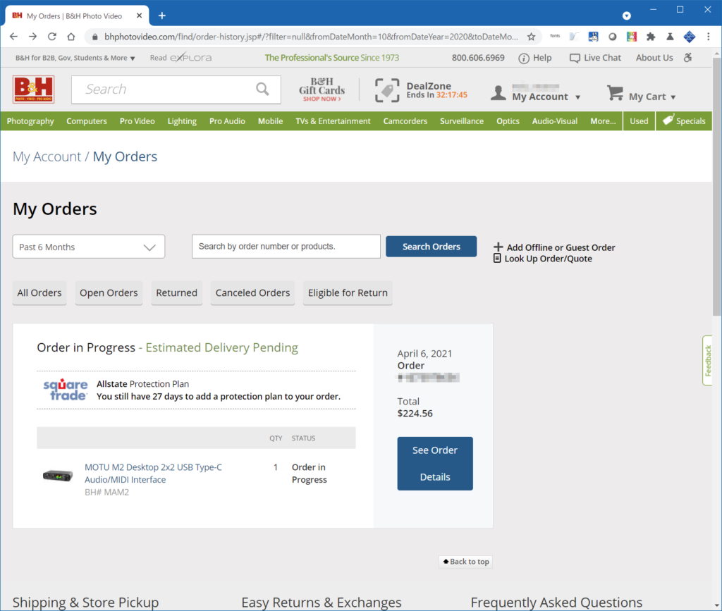Select the Canceled Orders filter tab
This screenshot has height=611, width=722.
[x=253, y=292]
